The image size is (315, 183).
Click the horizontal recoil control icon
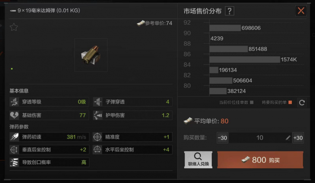97,149
